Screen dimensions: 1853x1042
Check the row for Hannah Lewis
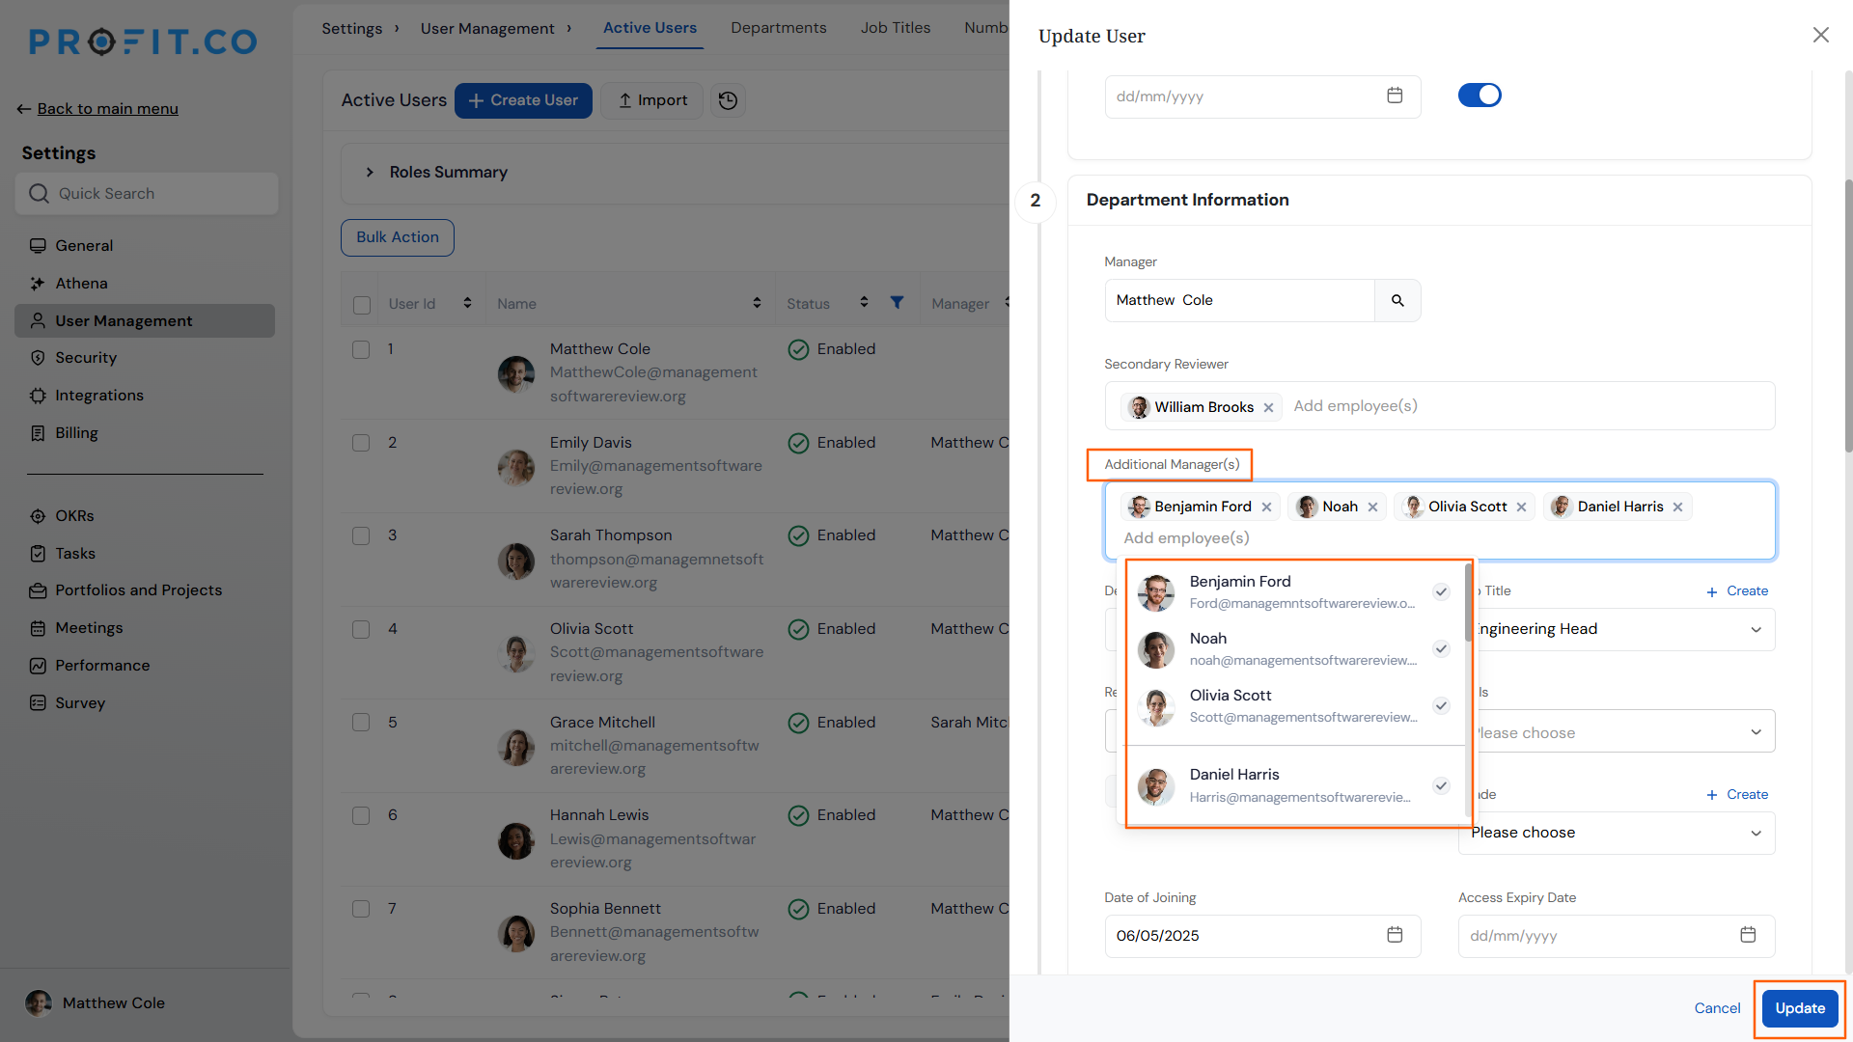point(361,815)
